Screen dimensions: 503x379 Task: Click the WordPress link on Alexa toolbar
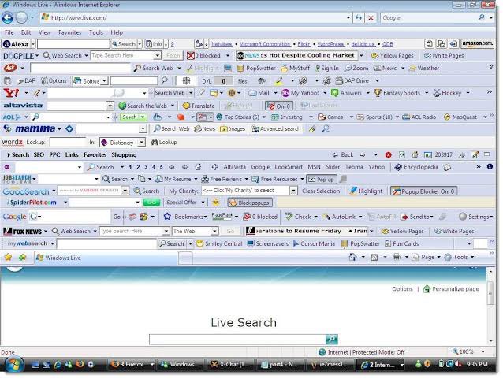pyautogui.click(x=330, y=44)
